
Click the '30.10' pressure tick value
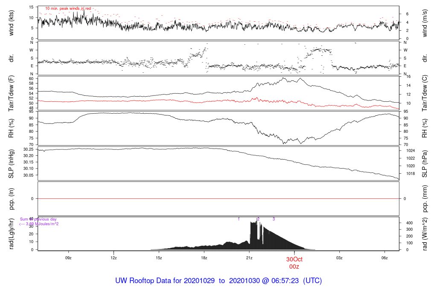pos(29,169)
